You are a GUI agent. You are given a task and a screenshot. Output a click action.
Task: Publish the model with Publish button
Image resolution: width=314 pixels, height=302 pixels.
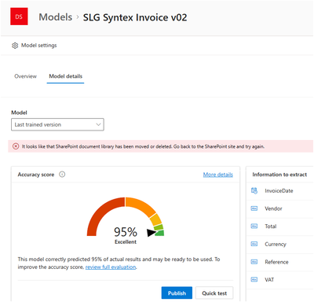tap(177, 293)
